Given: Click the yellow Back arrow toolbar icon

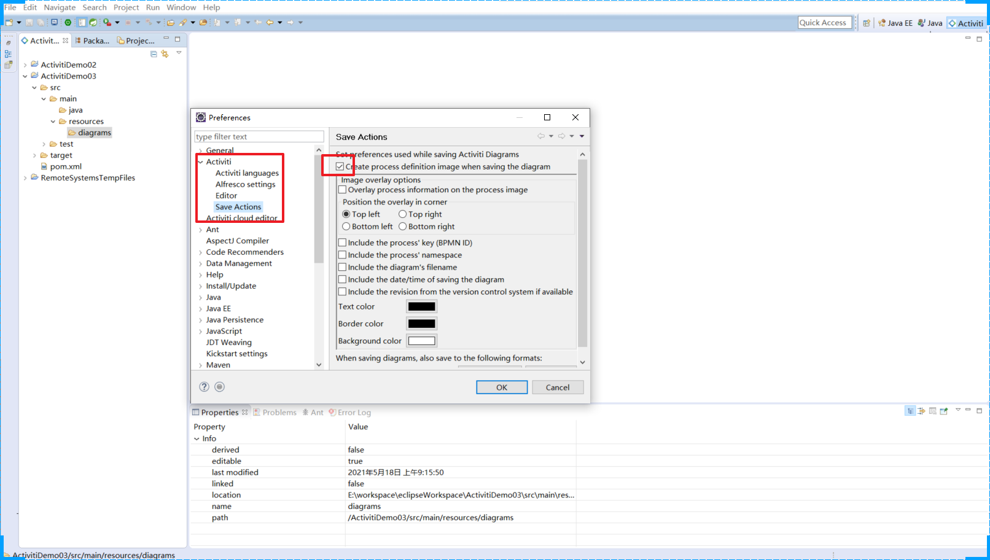Looking at the screenshot, I should click(270, 23).
